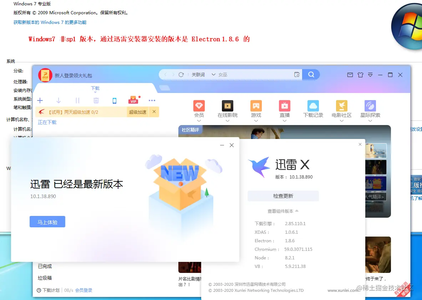
Task: Open the 下载记录 cloud icon
Action: tap(313, 106)
